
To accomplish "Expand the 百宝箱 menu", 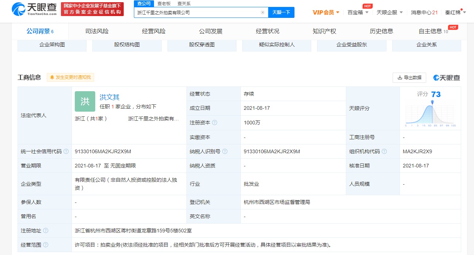I will 358,12.
